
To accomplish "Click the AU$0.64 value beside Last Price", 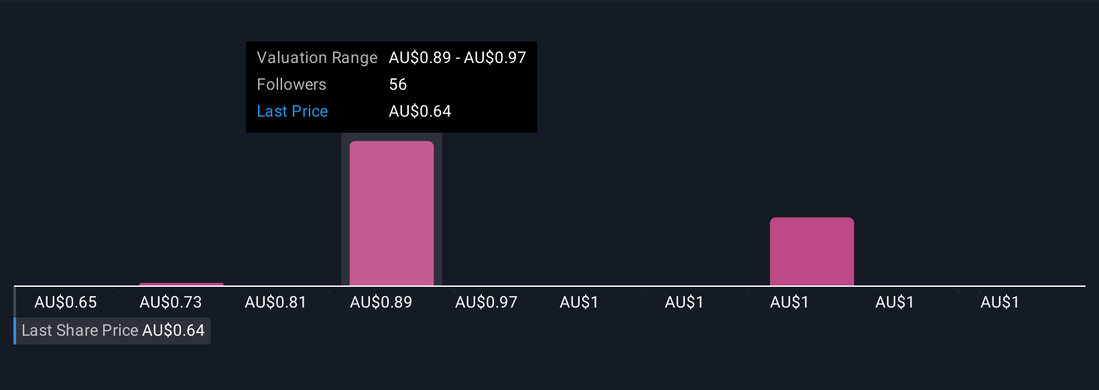I will pos(420,111).
